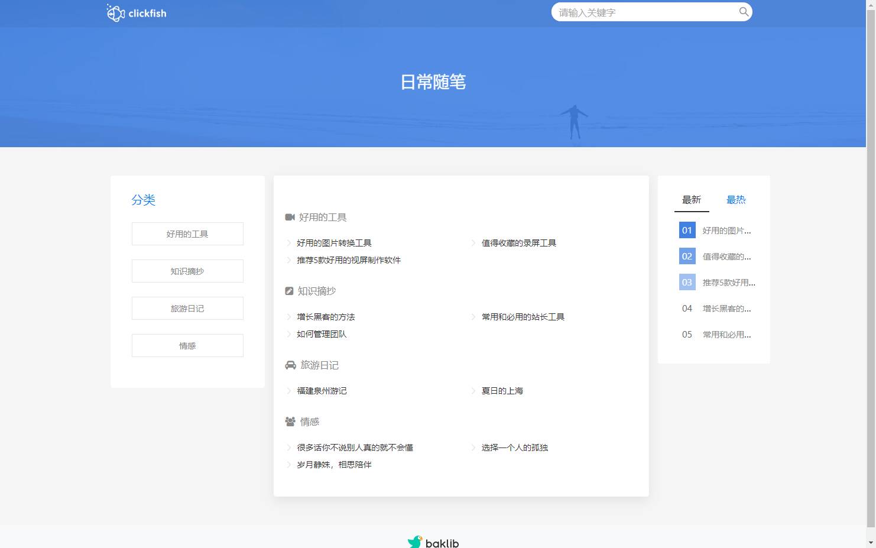Click the edit pencil icon beside 知识摘抄
Image resolution: width=876 pixels, height=548 pixels.
[289, 291]
